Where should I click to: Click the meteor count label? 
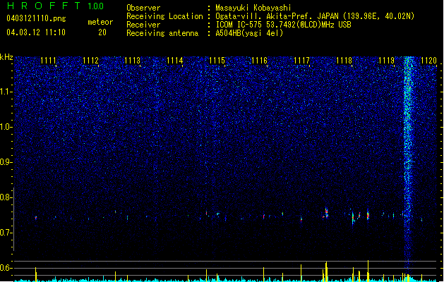point(100,22)
